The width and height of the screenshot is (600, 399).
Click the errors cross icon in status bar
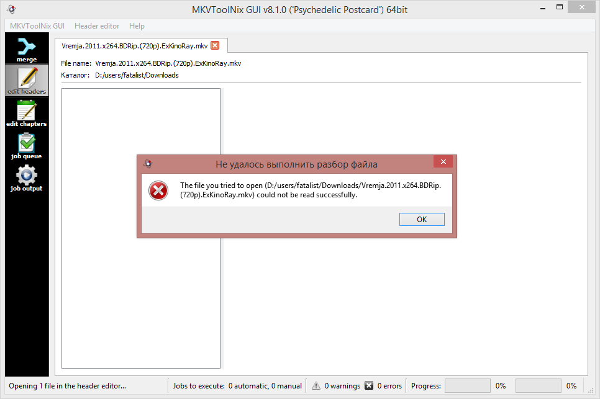pos(369,385)
